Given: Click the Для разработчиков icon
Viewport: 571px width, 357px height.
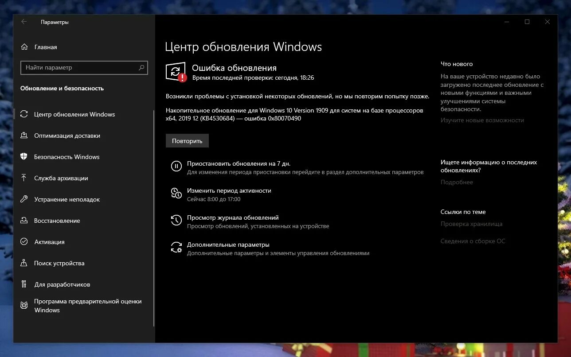Looking at the screenshot, I should (x=24, y=284).
